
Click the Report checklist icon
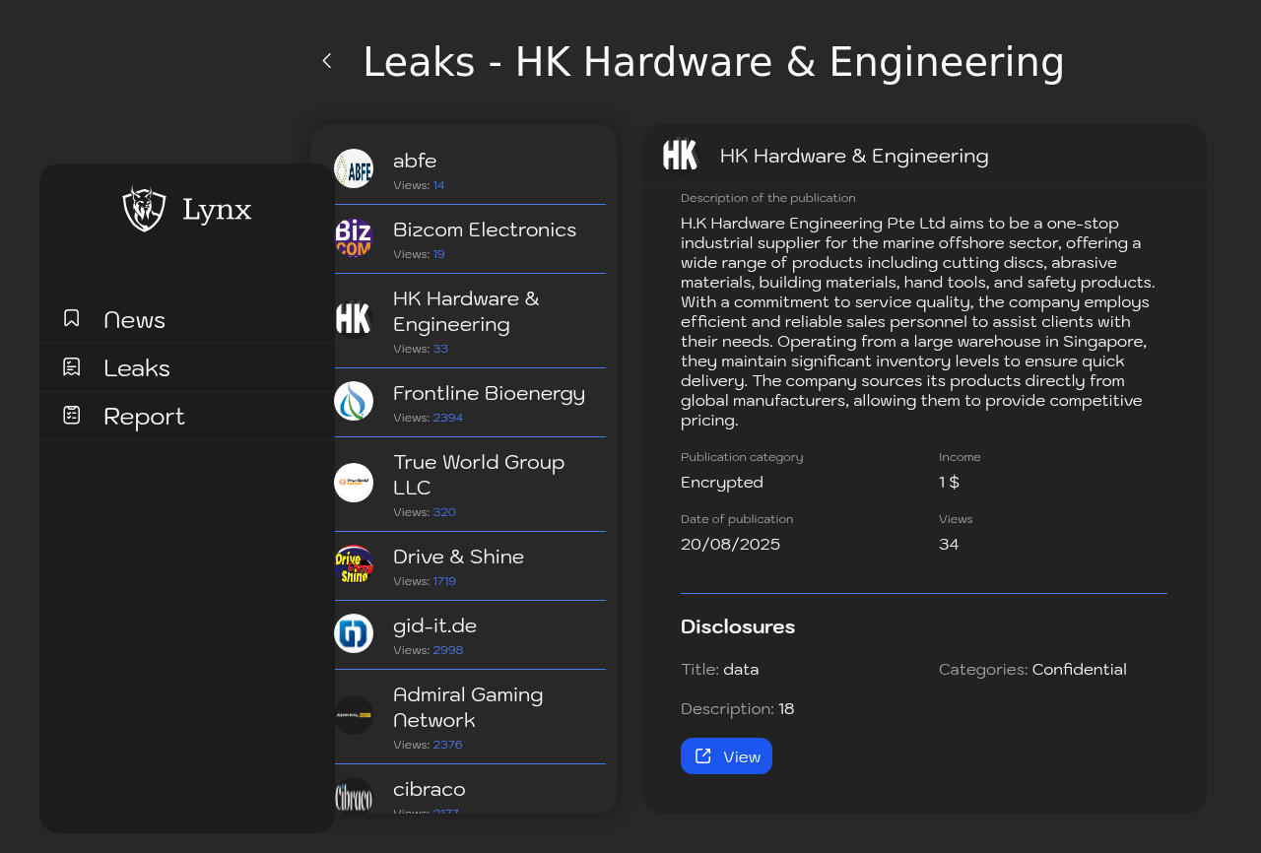(72, 415)
